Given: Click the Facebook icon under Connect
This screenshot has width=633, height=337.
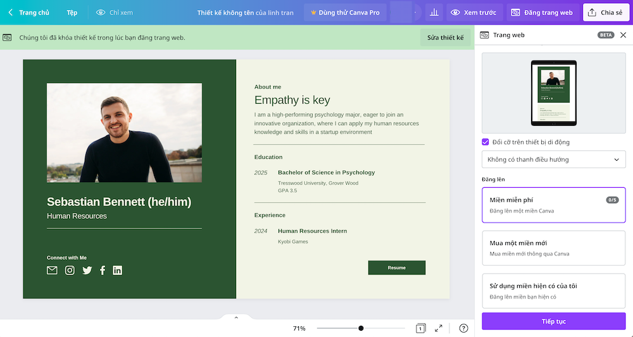Looking at the screenshot, I should click(x=103, y=271).
